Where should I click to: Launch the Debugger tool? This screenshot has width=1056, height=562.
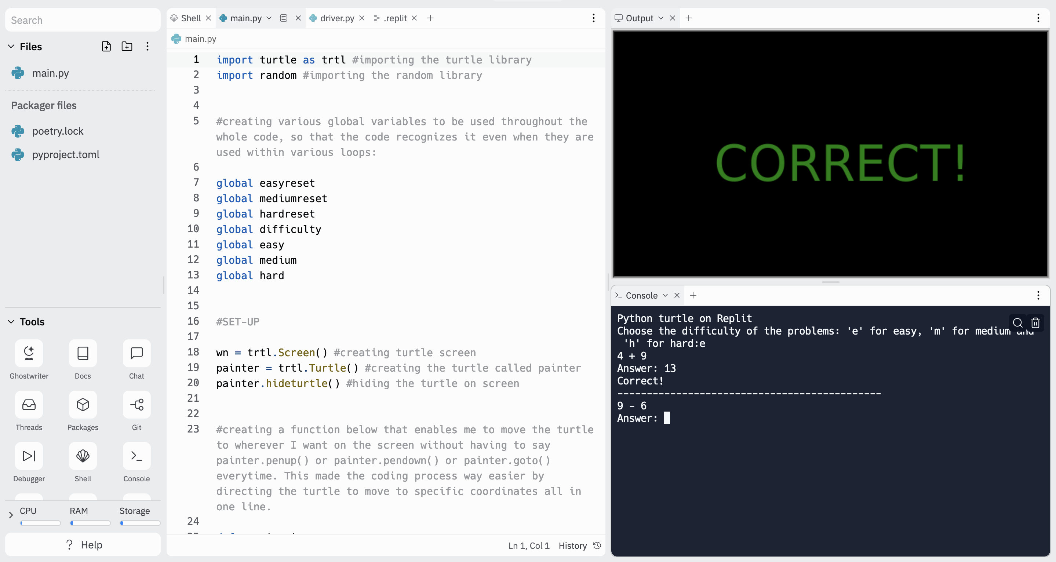tap(29, 456)
